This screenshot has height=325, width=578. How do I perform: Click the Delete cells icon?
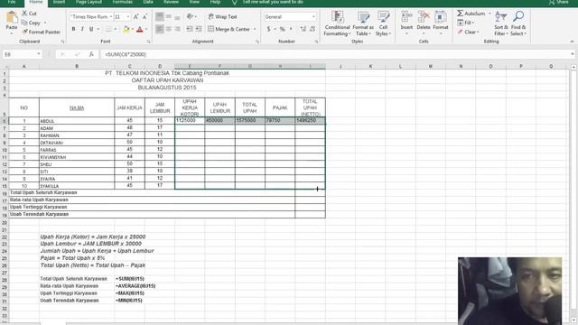click(x=424, y=17)
